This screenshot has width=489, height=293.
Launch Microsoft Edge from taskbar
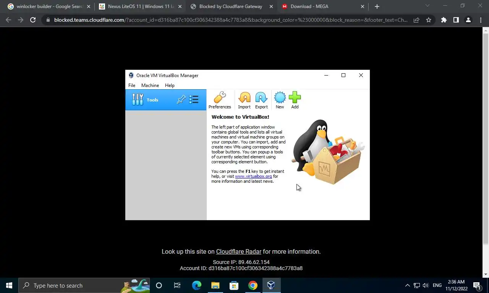[196, 285]
